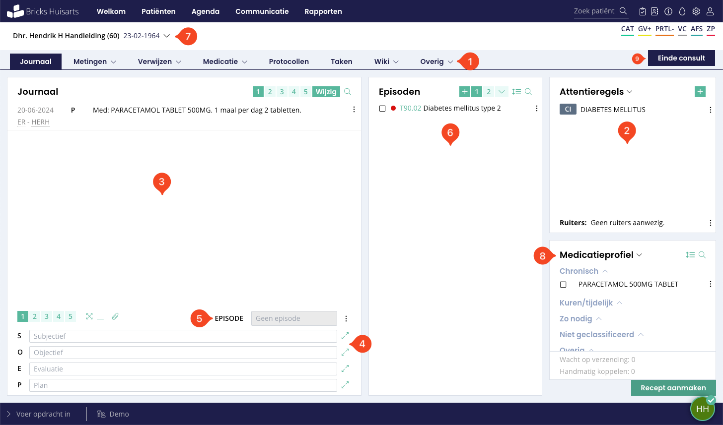Click the search icon in Medicatieprofiel header
Viewport: 723px width, 425px height.
click(x=702, y=255)
